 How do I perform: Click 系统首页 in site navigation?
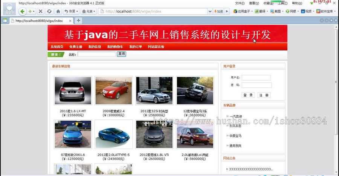(x=57, y=47)
